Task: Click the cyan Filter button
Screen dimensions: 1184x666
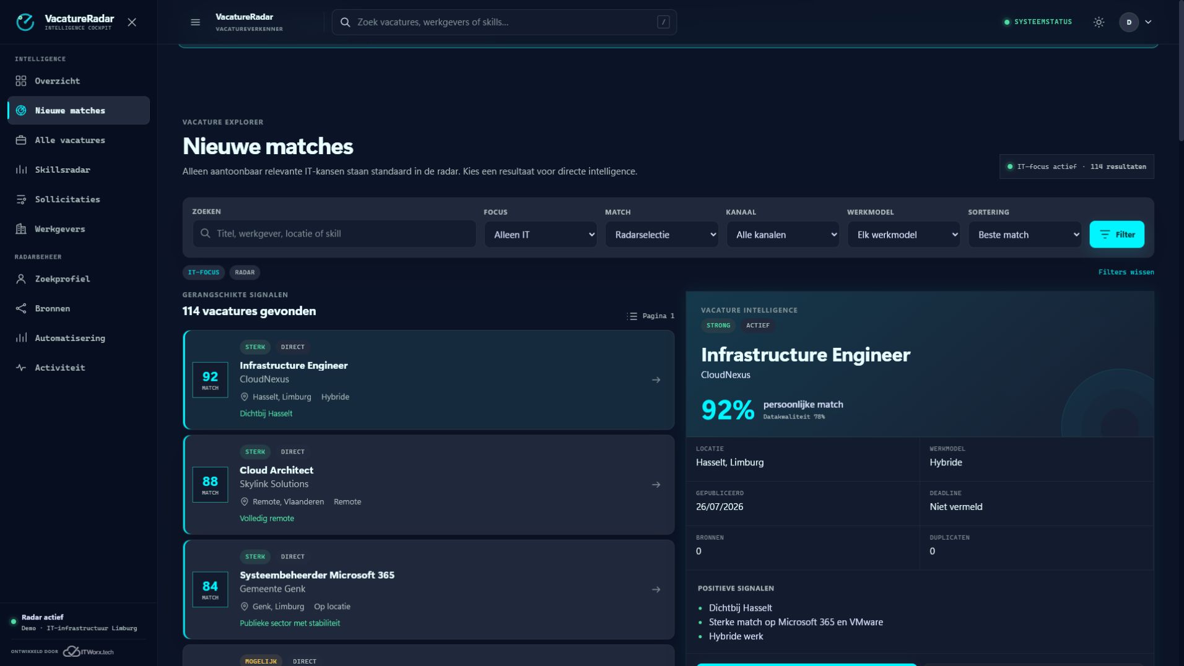Action: point(1117,235)
